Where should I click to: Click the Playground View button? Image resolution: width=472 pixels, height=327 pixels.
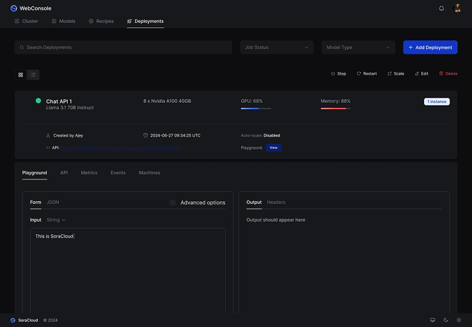[x=273, y=148]
